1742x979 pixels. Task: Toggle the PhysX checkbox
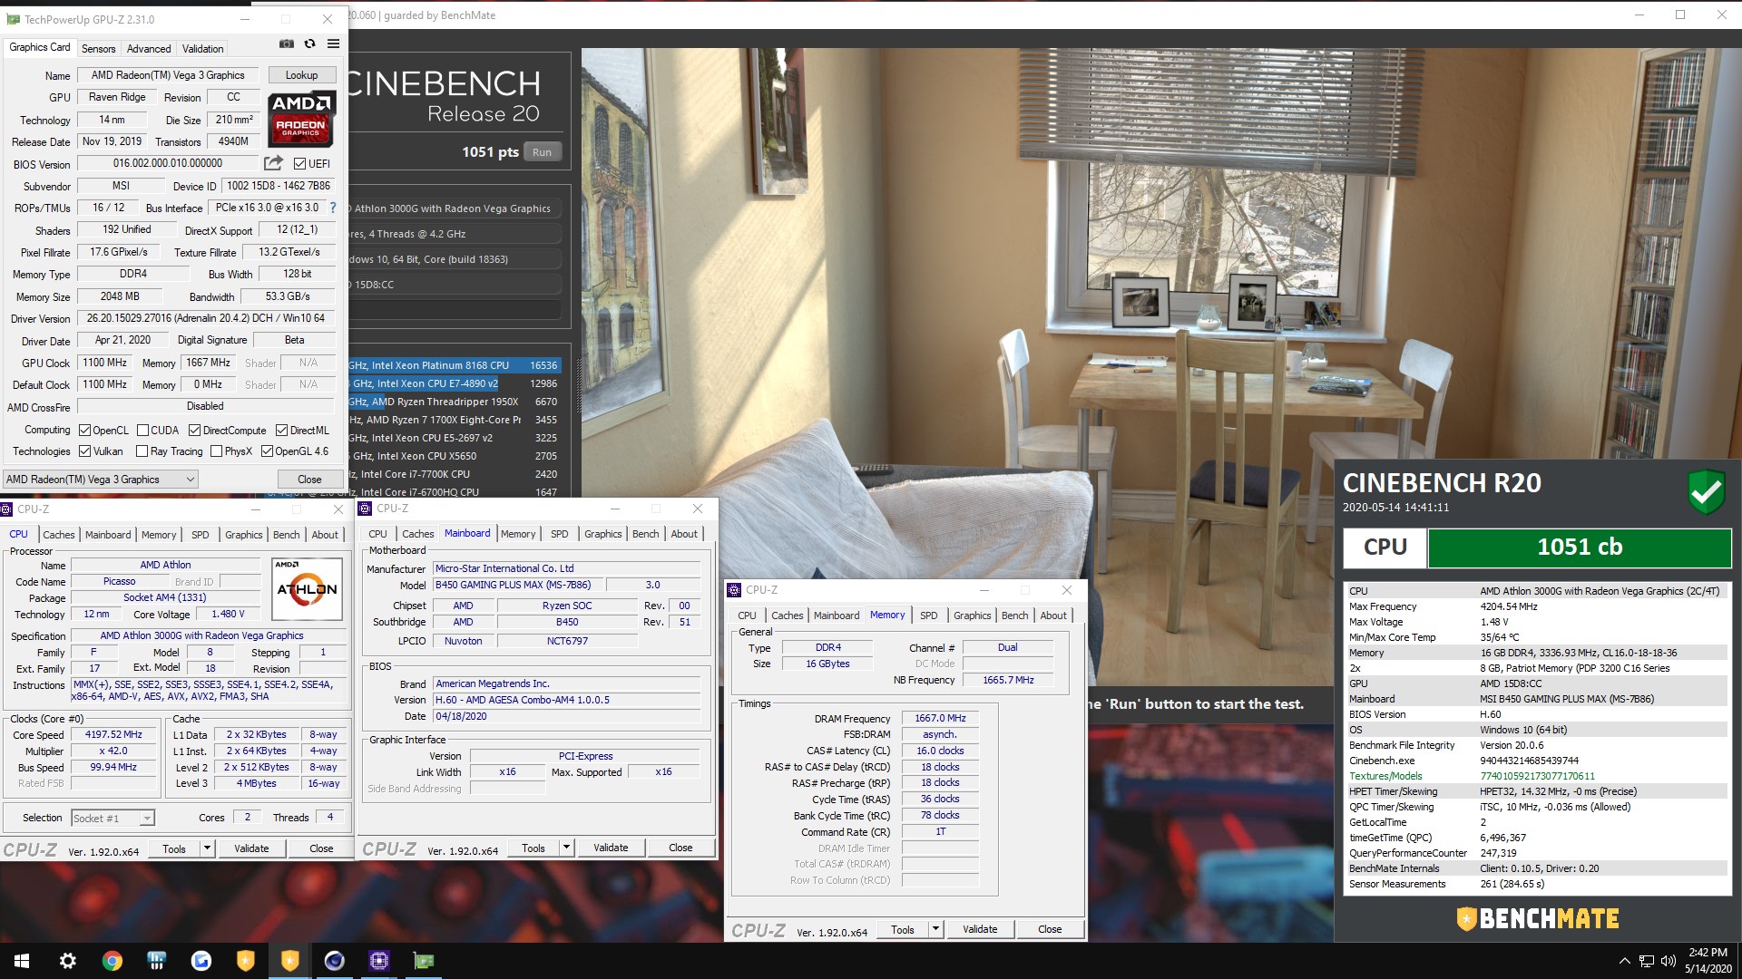216,451
